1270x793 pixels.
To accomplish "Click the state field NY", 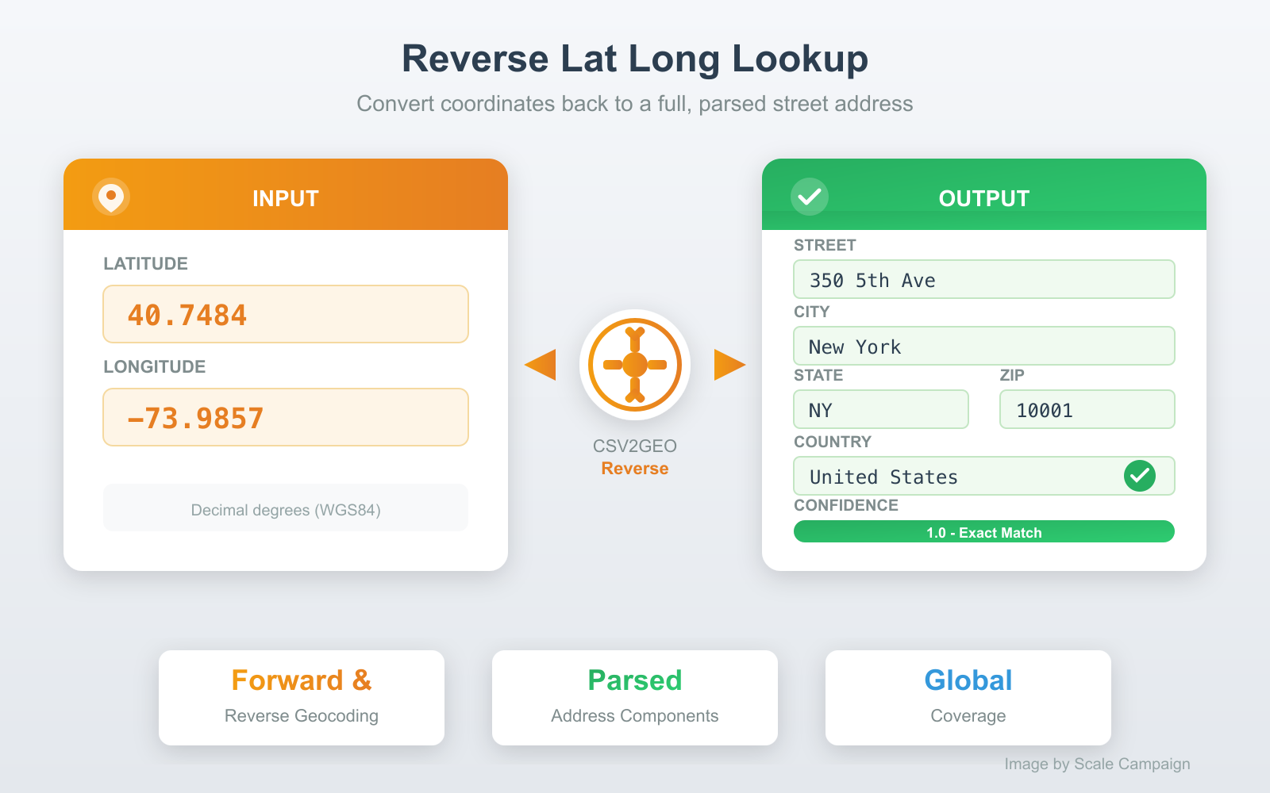I will [x=881, y=409].
